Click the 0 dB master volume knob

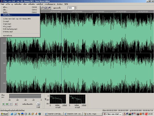coord(38,104)
